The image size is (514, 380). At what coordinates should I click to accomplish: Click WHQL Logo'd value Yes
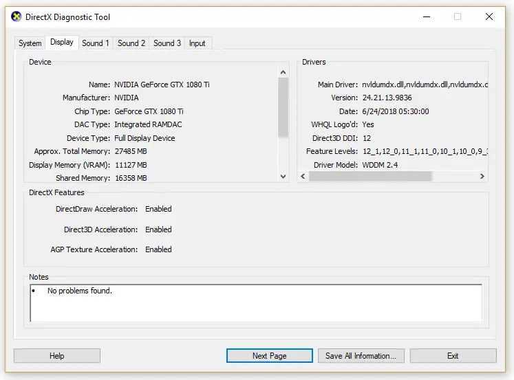pos(368,124)
